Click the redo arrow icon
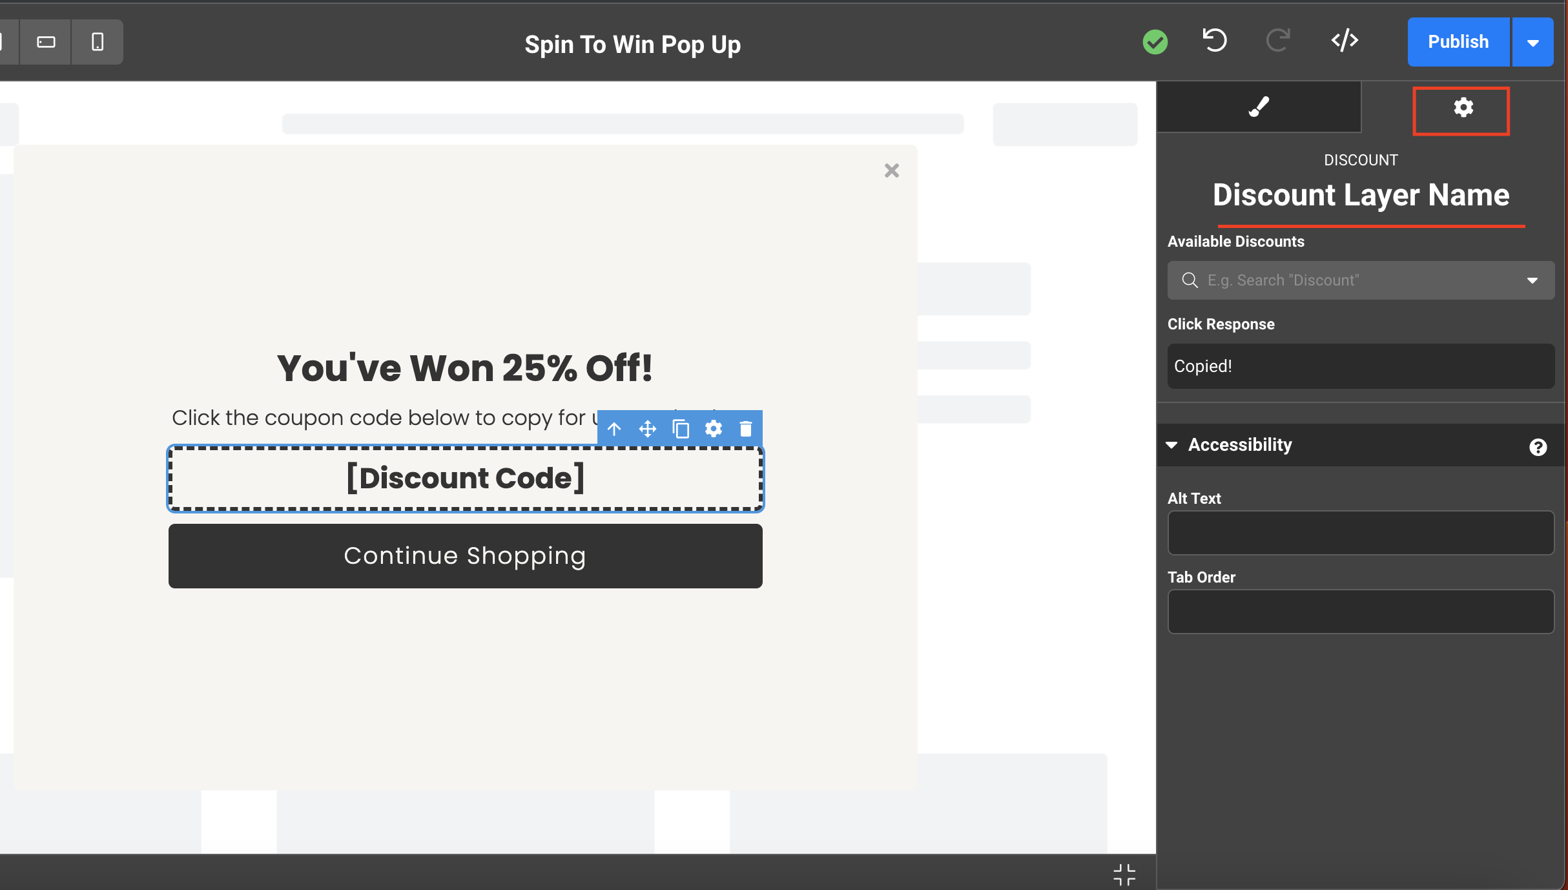Viewport: 1568px width, 890px height. click(x=1277, y=41)
